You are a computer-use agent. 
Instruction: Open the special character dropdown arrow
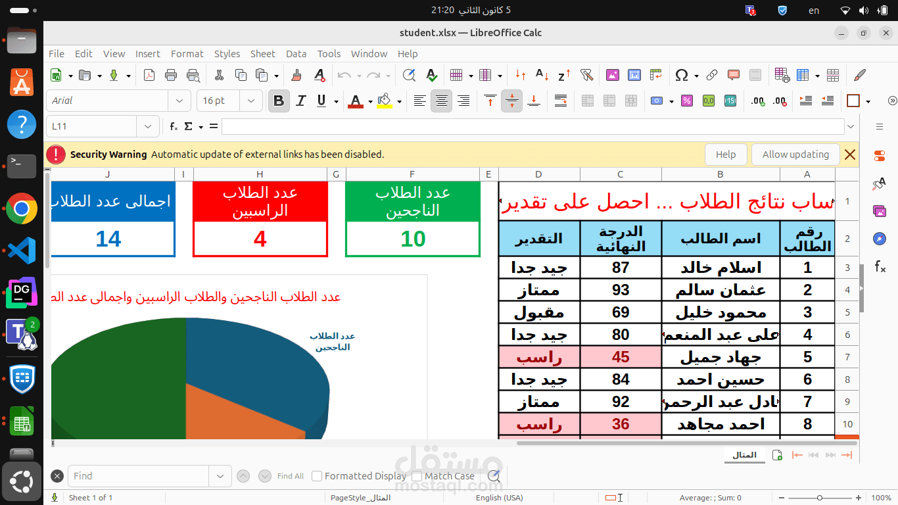(696, 76)
